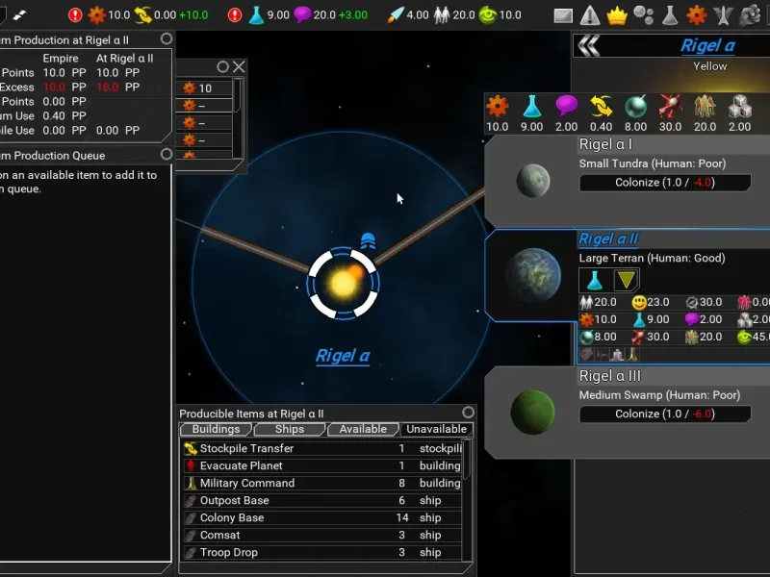Viewport: 770px width, 577px height.
Task: Toggle the Production Queue panel pin circle
Action: click(167, 154)
